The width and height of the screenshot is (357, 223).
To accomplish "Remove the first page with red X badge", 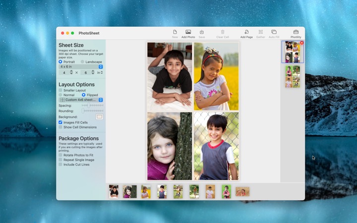I will 301,43.
